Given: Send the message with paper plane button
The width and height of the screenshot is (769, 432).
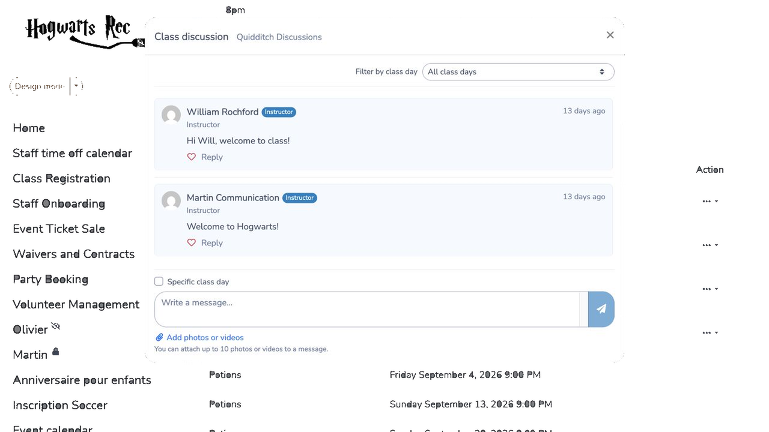Looking at the screenshot, I should tap(601, 309).
